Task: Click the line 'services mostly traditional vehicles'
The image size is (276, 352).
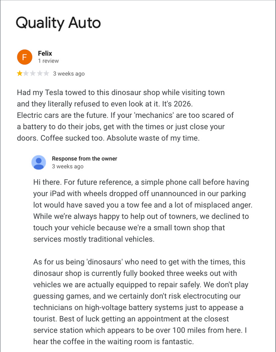Action: pos(94,239)
